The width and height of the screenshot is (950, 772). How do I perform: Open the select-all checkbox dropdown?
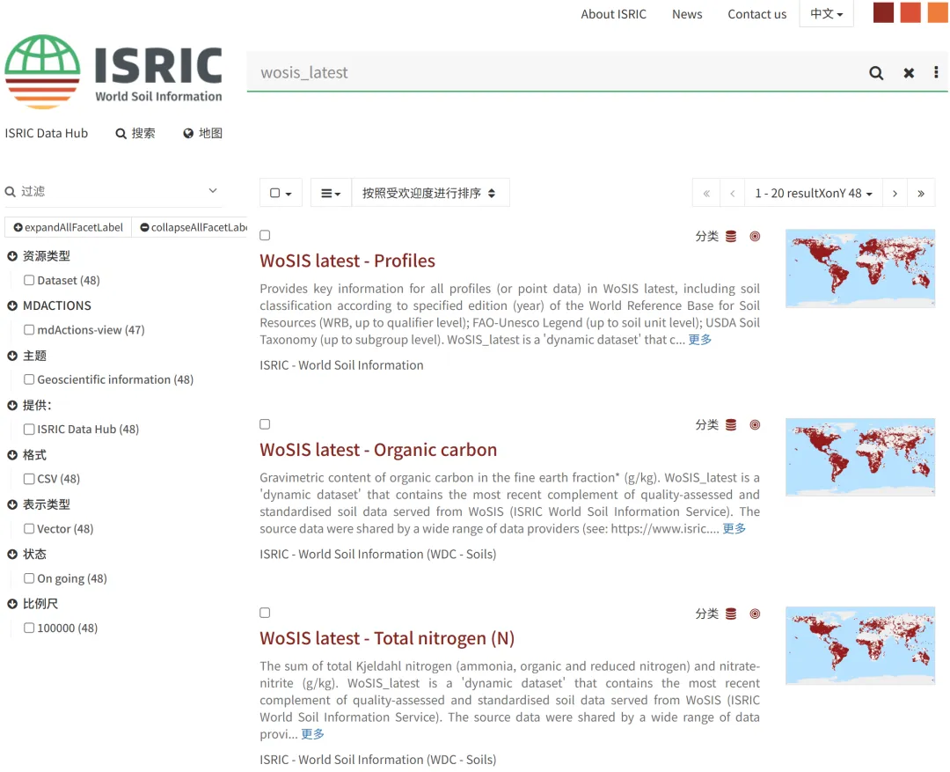[281, 193]
